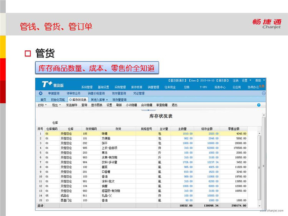Open the gear settings icon beside 单据查询
Viewport: 288px width, 216px height.
pos(41,93)
